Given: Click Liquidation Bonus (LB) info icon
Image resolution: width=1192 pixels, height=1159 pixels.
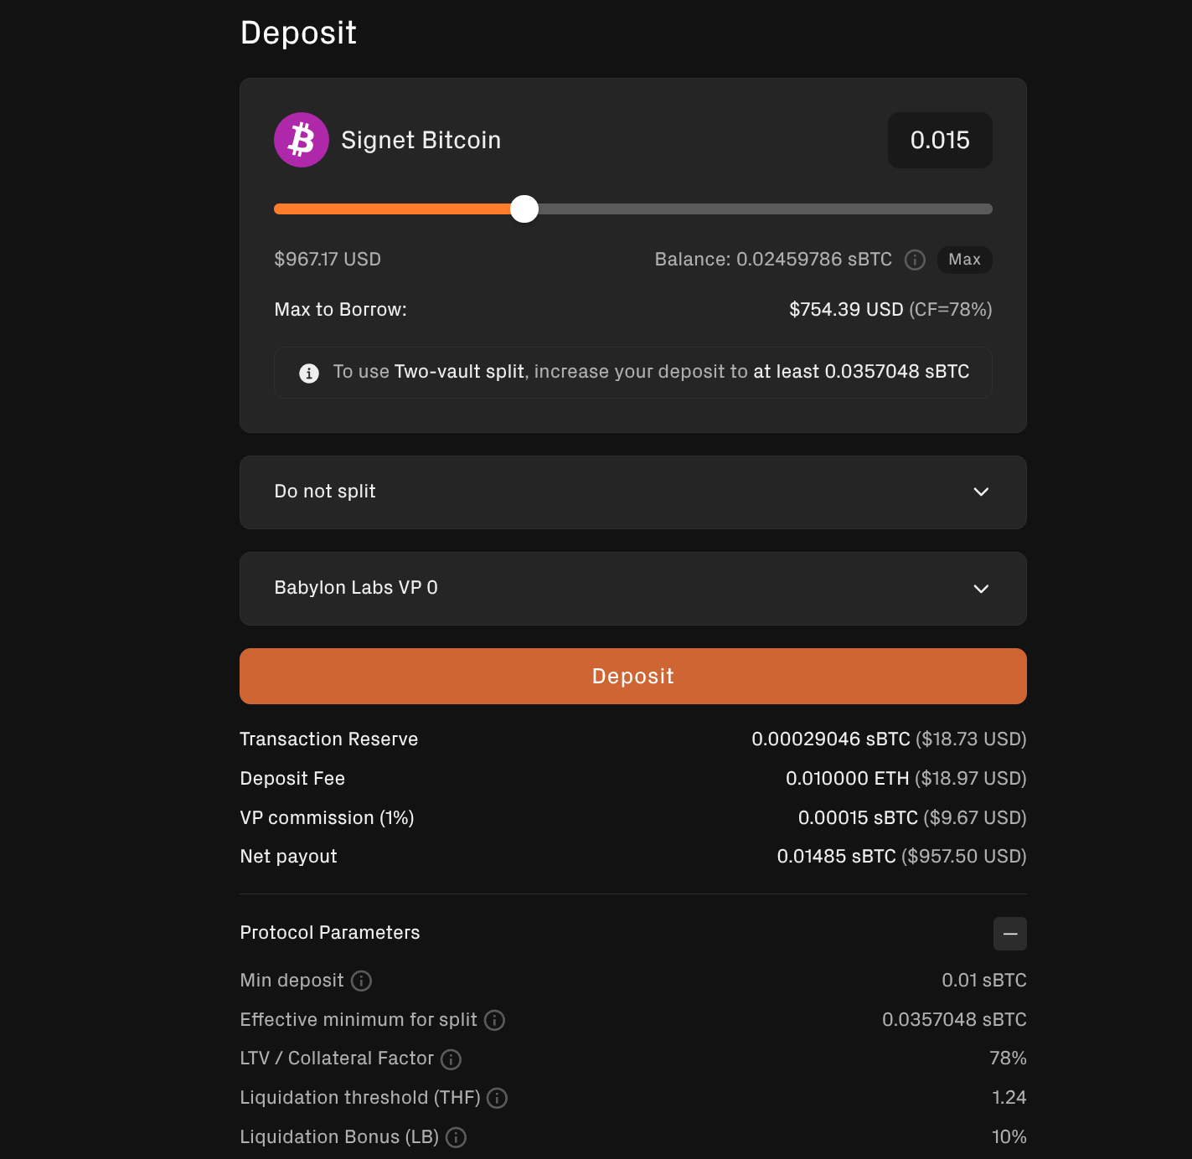Looking at the screenshot, I should point(456,1137).
